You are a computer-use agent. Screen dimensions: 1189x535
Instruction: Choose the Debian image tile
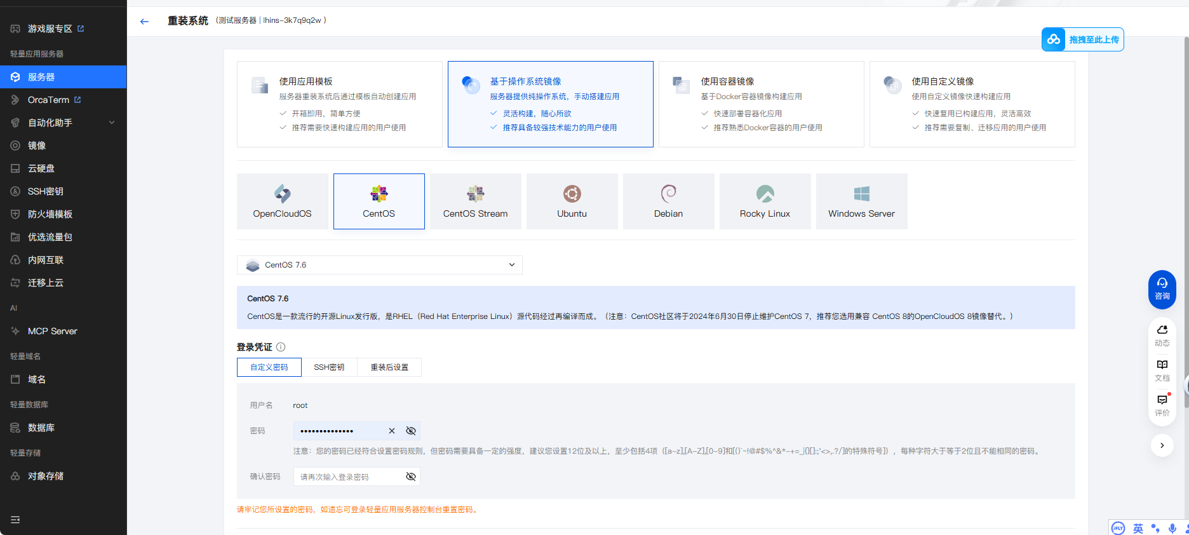point(668,201)
